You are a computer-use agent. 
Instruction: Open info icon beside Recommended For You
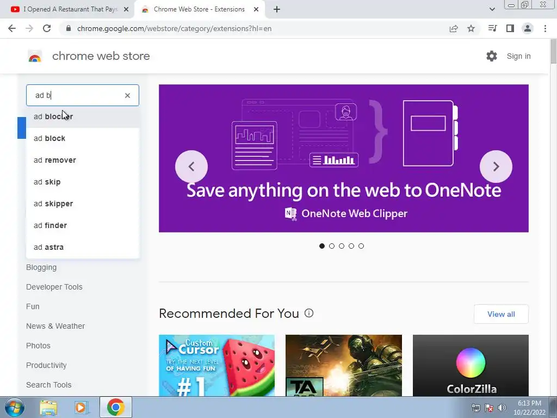pyautogui.click(x=309, y=313)
